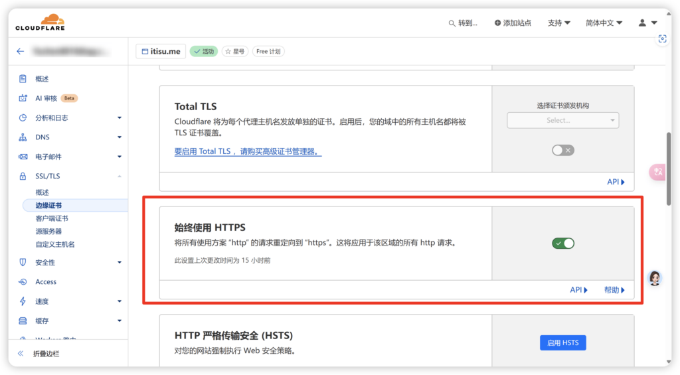The image size is (680, 375).
Task: Toggle the Total TLS switch
Action: click(x=563, y=150)
